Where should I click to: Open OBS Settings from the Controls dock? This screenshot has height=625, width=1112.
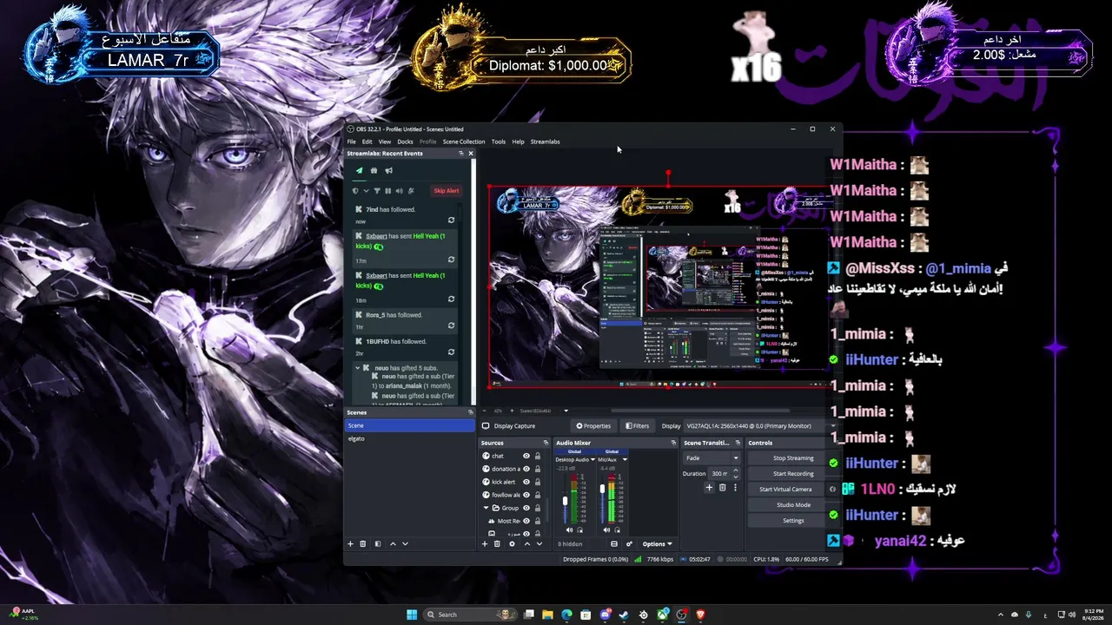(x=793, y=521)
